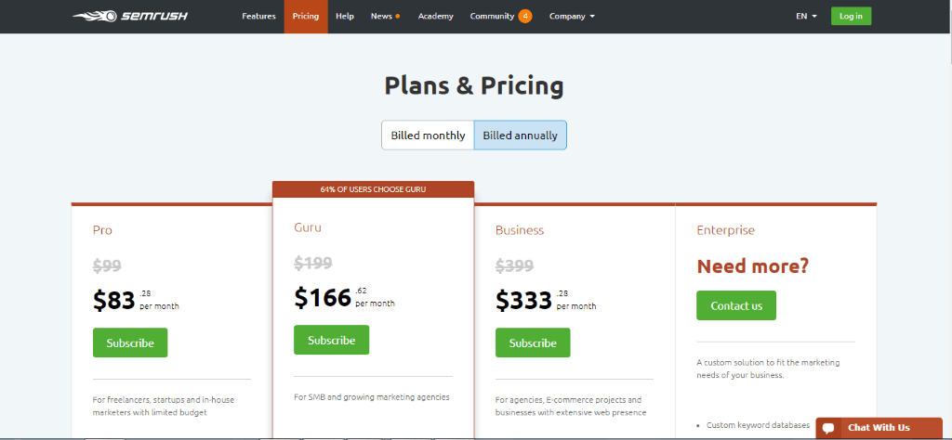
Task: Click the Chat With Us button
Action: (x=879, y=428)
